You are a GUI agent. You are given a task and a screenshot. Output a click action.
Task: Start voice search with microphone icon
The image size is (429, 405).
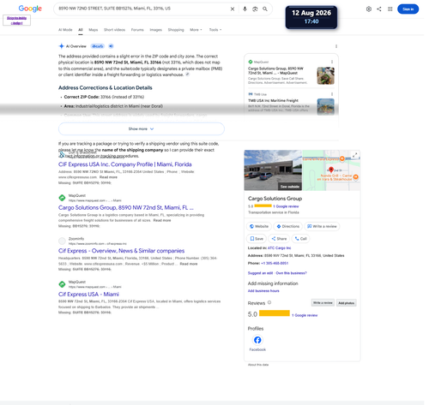click(x=245, y=9)
